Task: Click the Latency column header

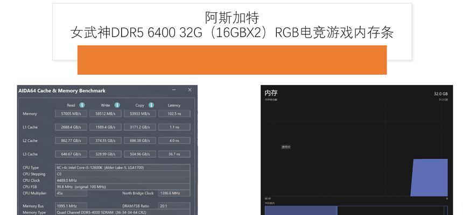Action: [x=174, y=105]
